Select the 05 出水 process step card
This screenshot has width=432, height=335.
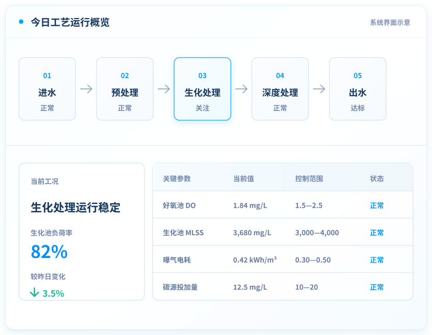pos(358,89)
